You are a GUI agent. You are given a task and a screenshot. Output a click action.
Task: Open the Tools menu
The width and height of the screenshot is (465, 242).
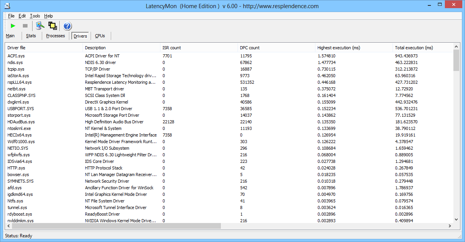click(x=35, y=16)
